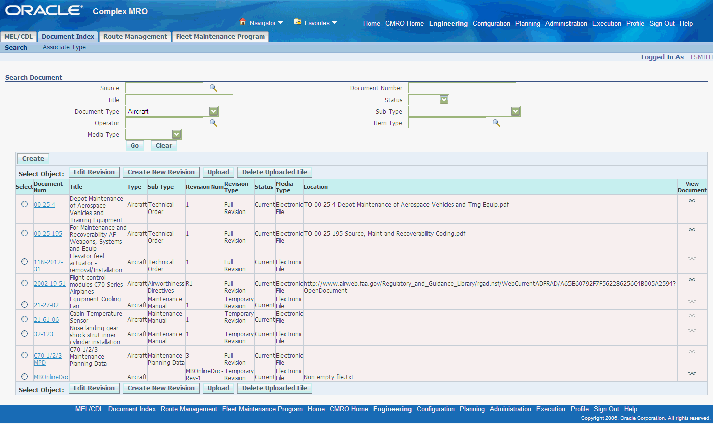Select radio button for document 2002-19-51

[24, 283]
